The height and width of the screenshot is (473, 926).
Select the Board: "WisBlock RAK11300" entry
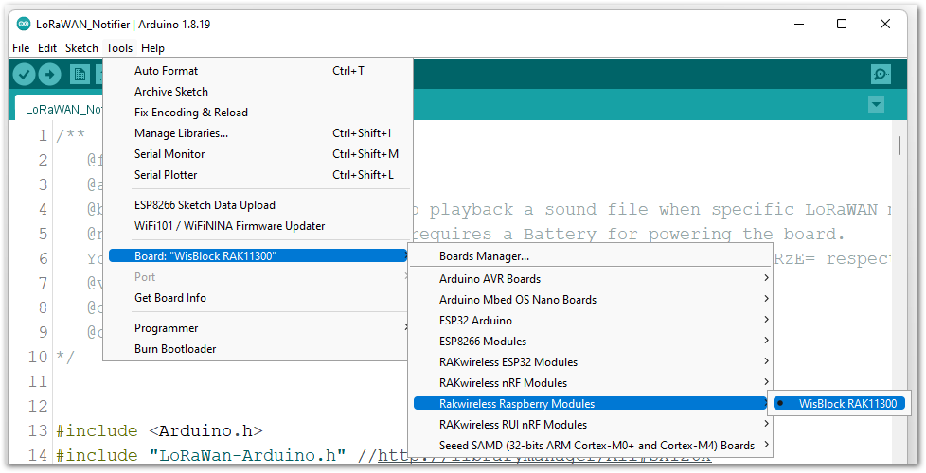pyautogui.click(x=258, y=256)
